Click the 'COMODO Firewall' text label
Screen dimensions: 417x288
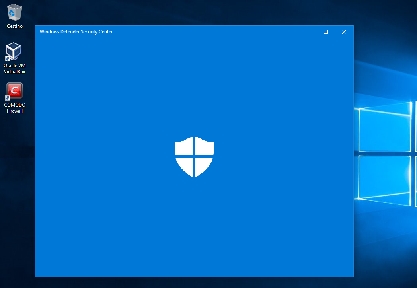(x=15, y=108)
